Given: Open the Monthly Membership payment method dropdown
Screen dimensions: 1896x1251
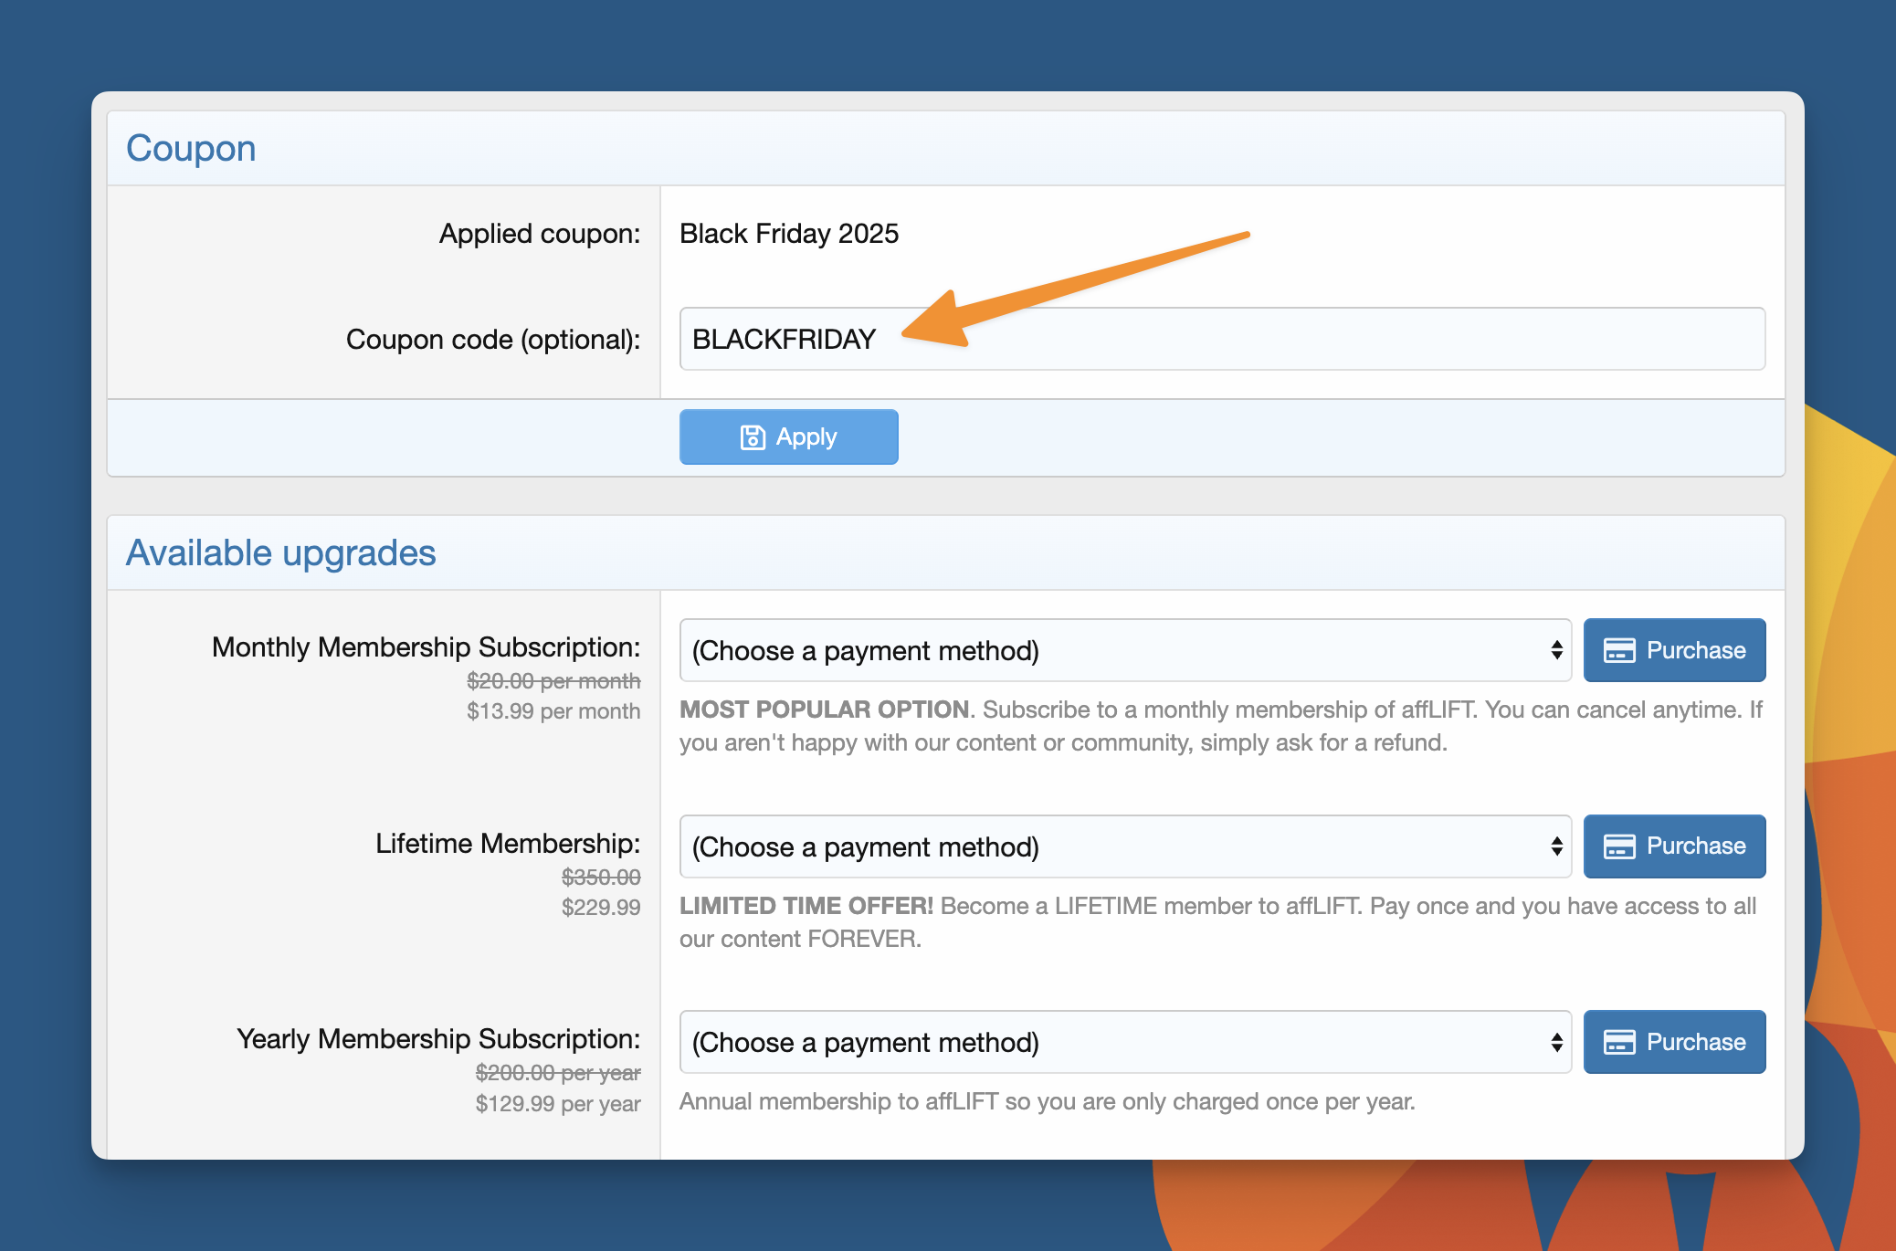Looking at the screenshot, I should (x=1123, y=651).
